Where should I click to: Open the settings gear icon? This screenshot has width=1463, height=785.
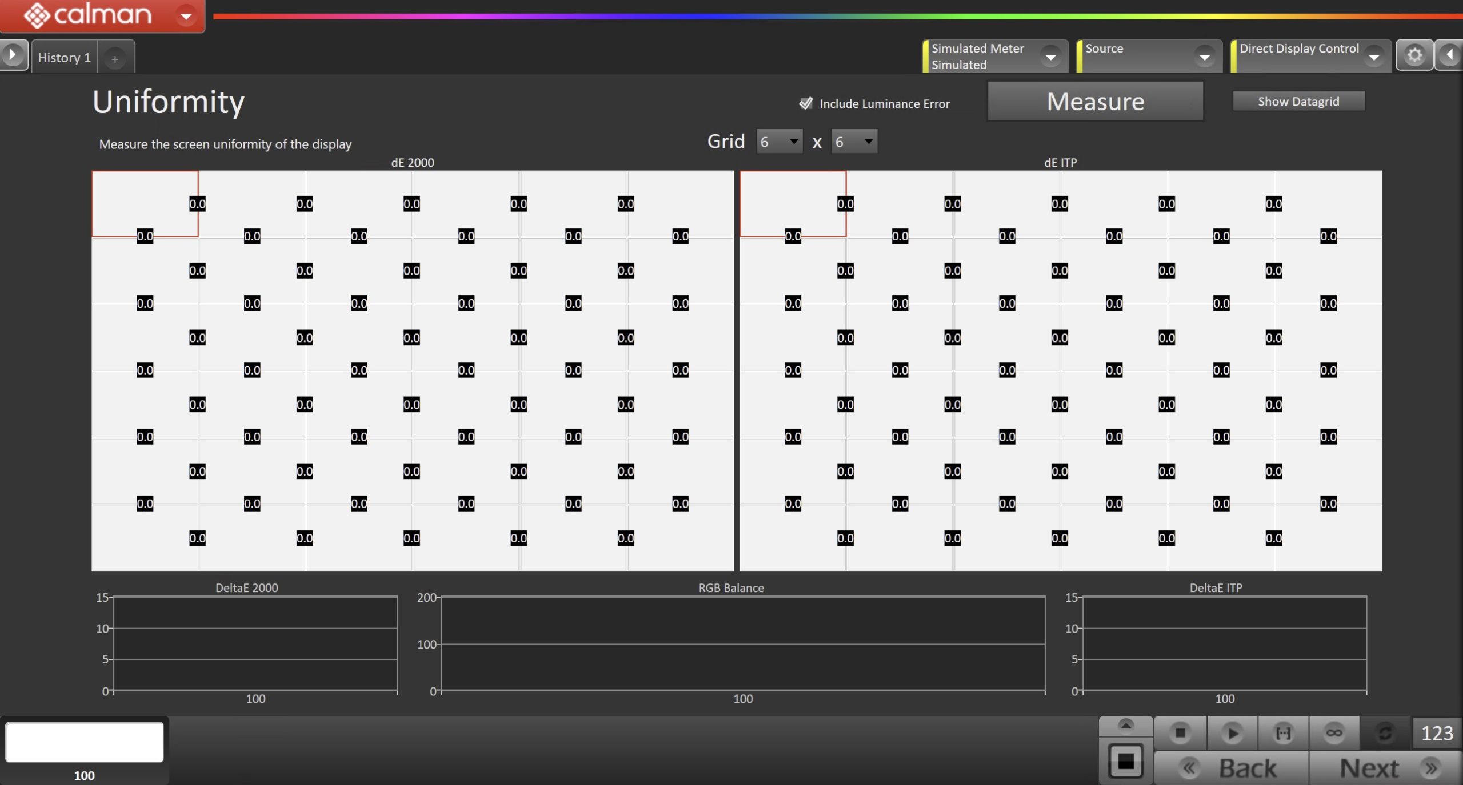tap(1414, 55)
